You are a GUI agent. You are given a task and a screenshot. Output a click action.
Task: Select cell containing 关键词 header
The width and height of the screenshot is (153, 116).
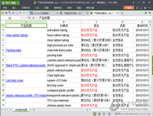tap(64, 26)
